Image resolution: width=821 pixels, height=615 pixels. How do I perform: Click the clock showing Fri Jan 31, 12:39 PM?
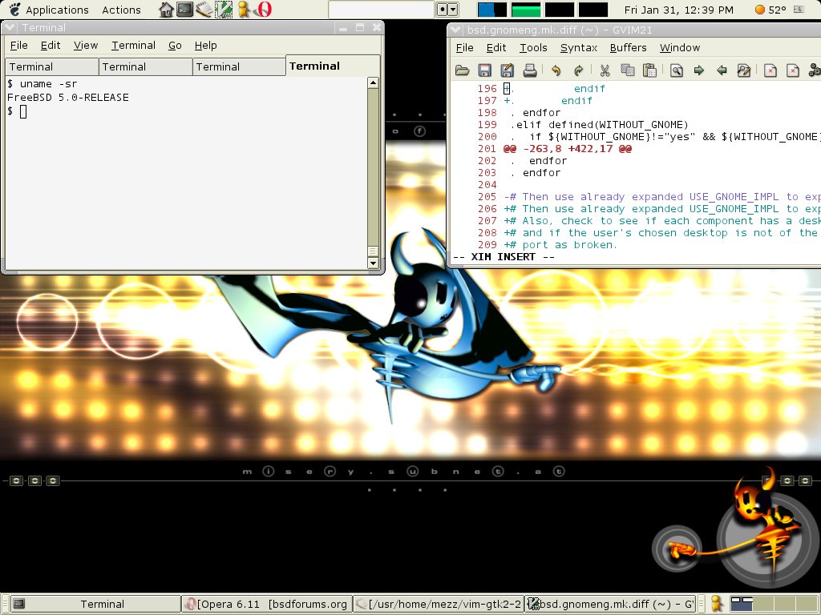pos(678,10)
